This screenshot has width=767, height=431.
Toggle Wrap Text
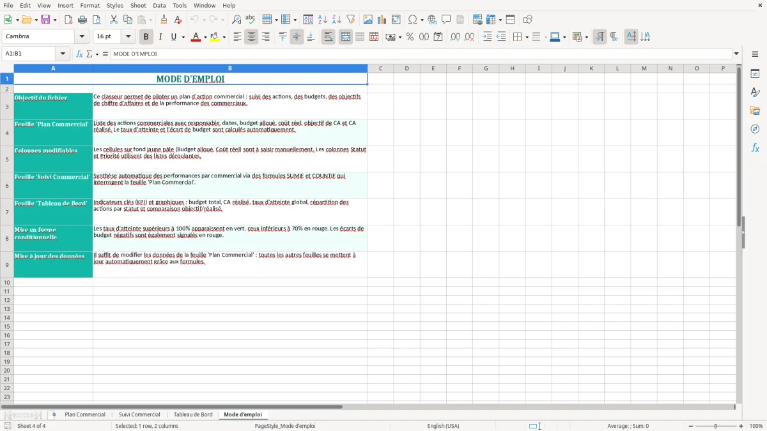(x=329, y=37)
